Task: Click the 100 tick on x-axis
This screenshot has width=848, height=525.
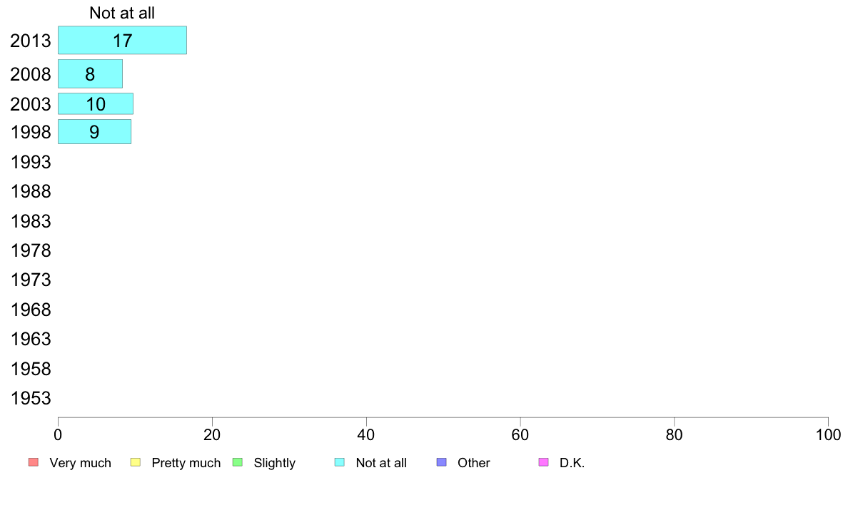Action: (x=828, y=434)
